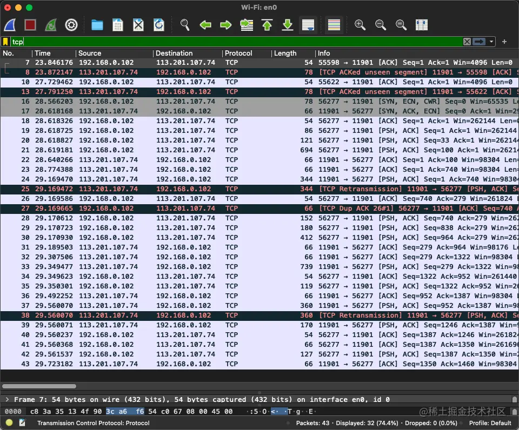The image size is (519, 430).
Task: Select packet 17 SYN, ACK, ECN row
Action: pos(259,111)
